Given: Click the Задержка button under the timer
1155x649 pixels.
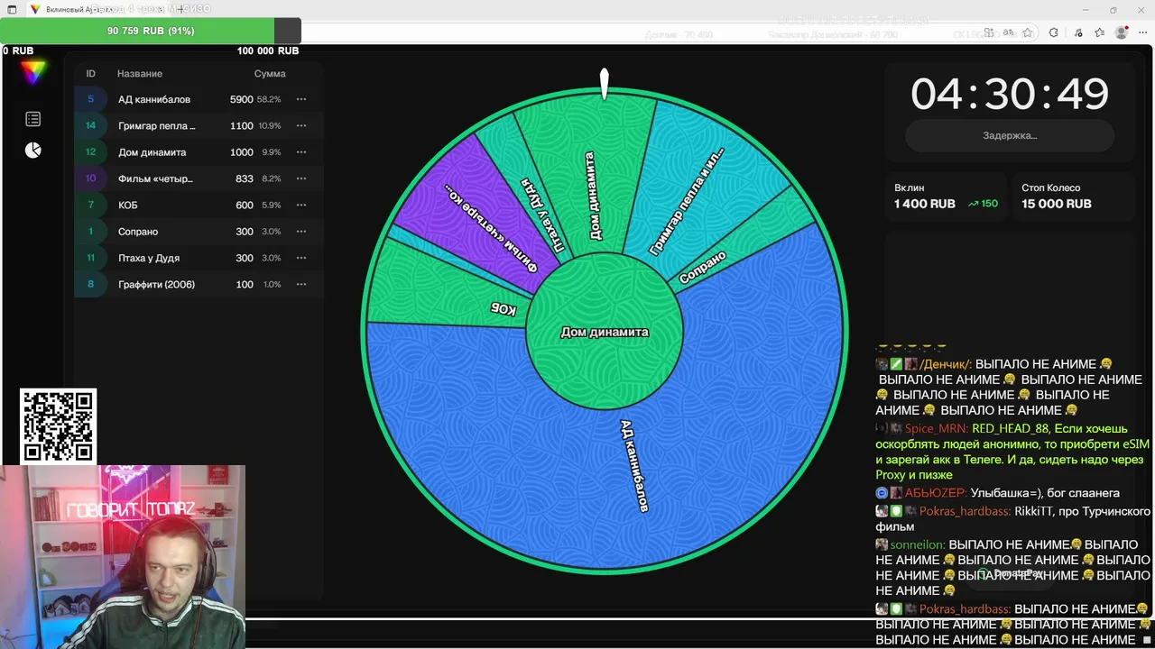Looking at the screenshot, I should [1010, 135].
